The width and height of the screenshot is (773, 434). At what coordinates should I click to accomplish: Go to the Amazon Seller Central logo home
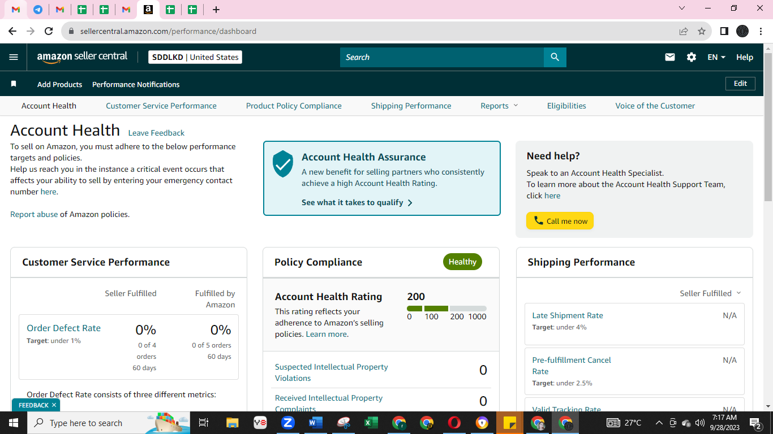(83, 57)
